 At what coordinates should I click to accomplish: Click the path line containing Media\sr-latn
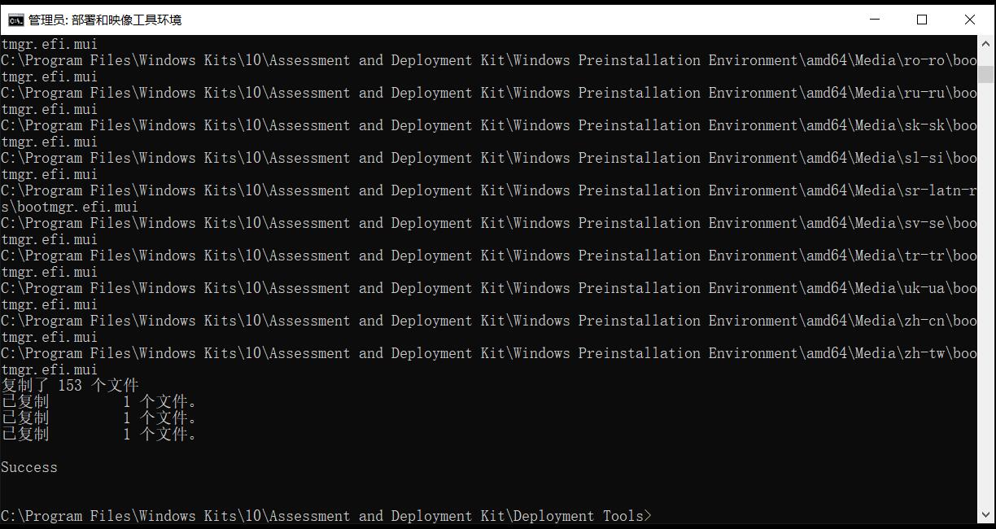[488, 190]
